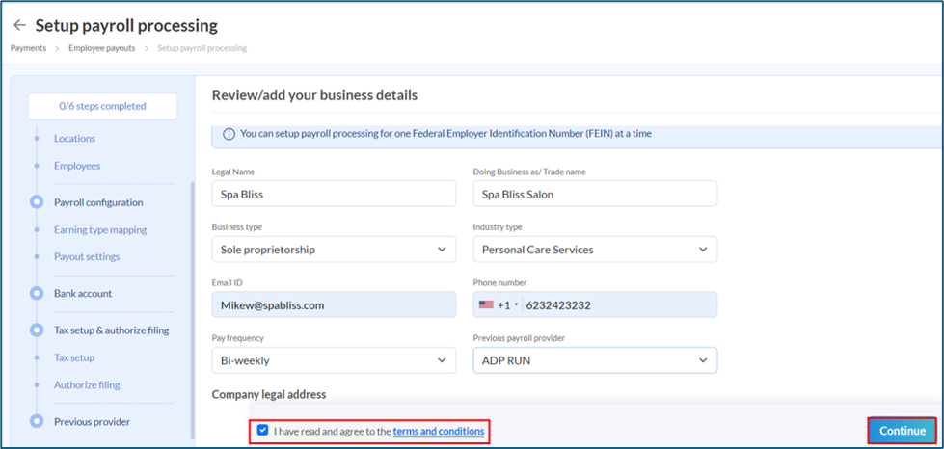This screenshot has height=449, width=944.
Task: Go back using the arrow beside Setup payroll processing
Action: pyautogui.click(x=20, y=25)
